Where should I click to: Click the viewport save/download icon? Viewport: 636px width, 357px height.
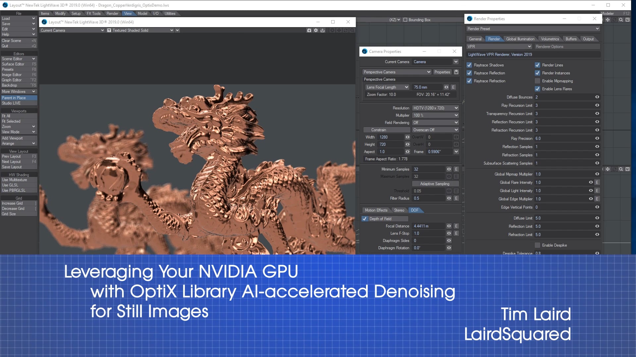coord(323,30)
